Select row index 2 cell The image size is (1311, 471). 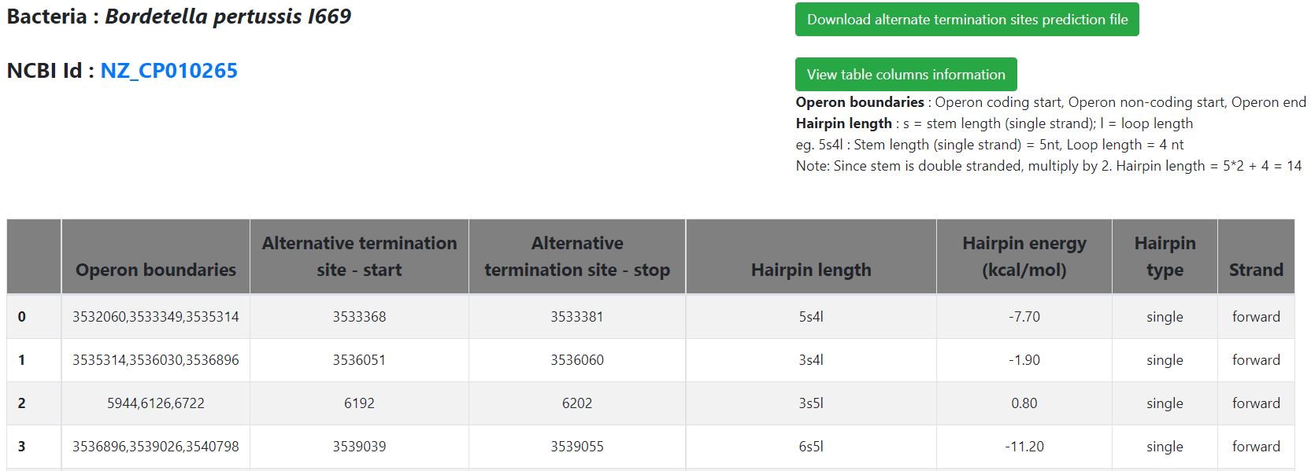click(x=22, y=403)
